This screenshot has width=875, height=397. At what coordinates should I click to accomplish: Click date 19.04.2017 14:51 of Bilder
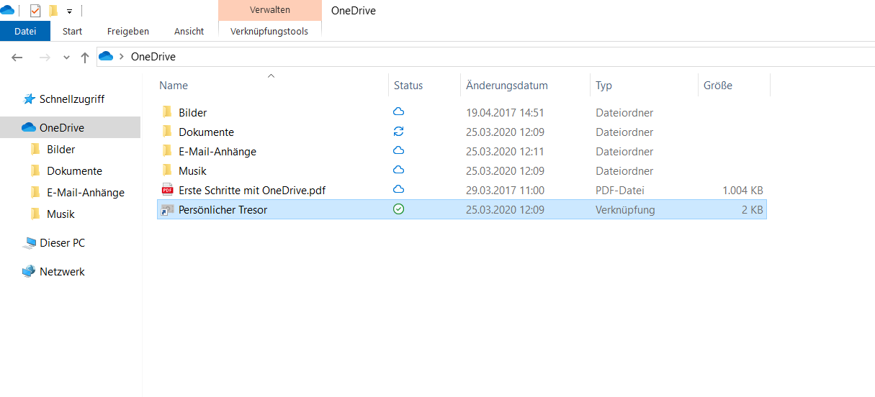pyautogui.click(x=505, y=113)
